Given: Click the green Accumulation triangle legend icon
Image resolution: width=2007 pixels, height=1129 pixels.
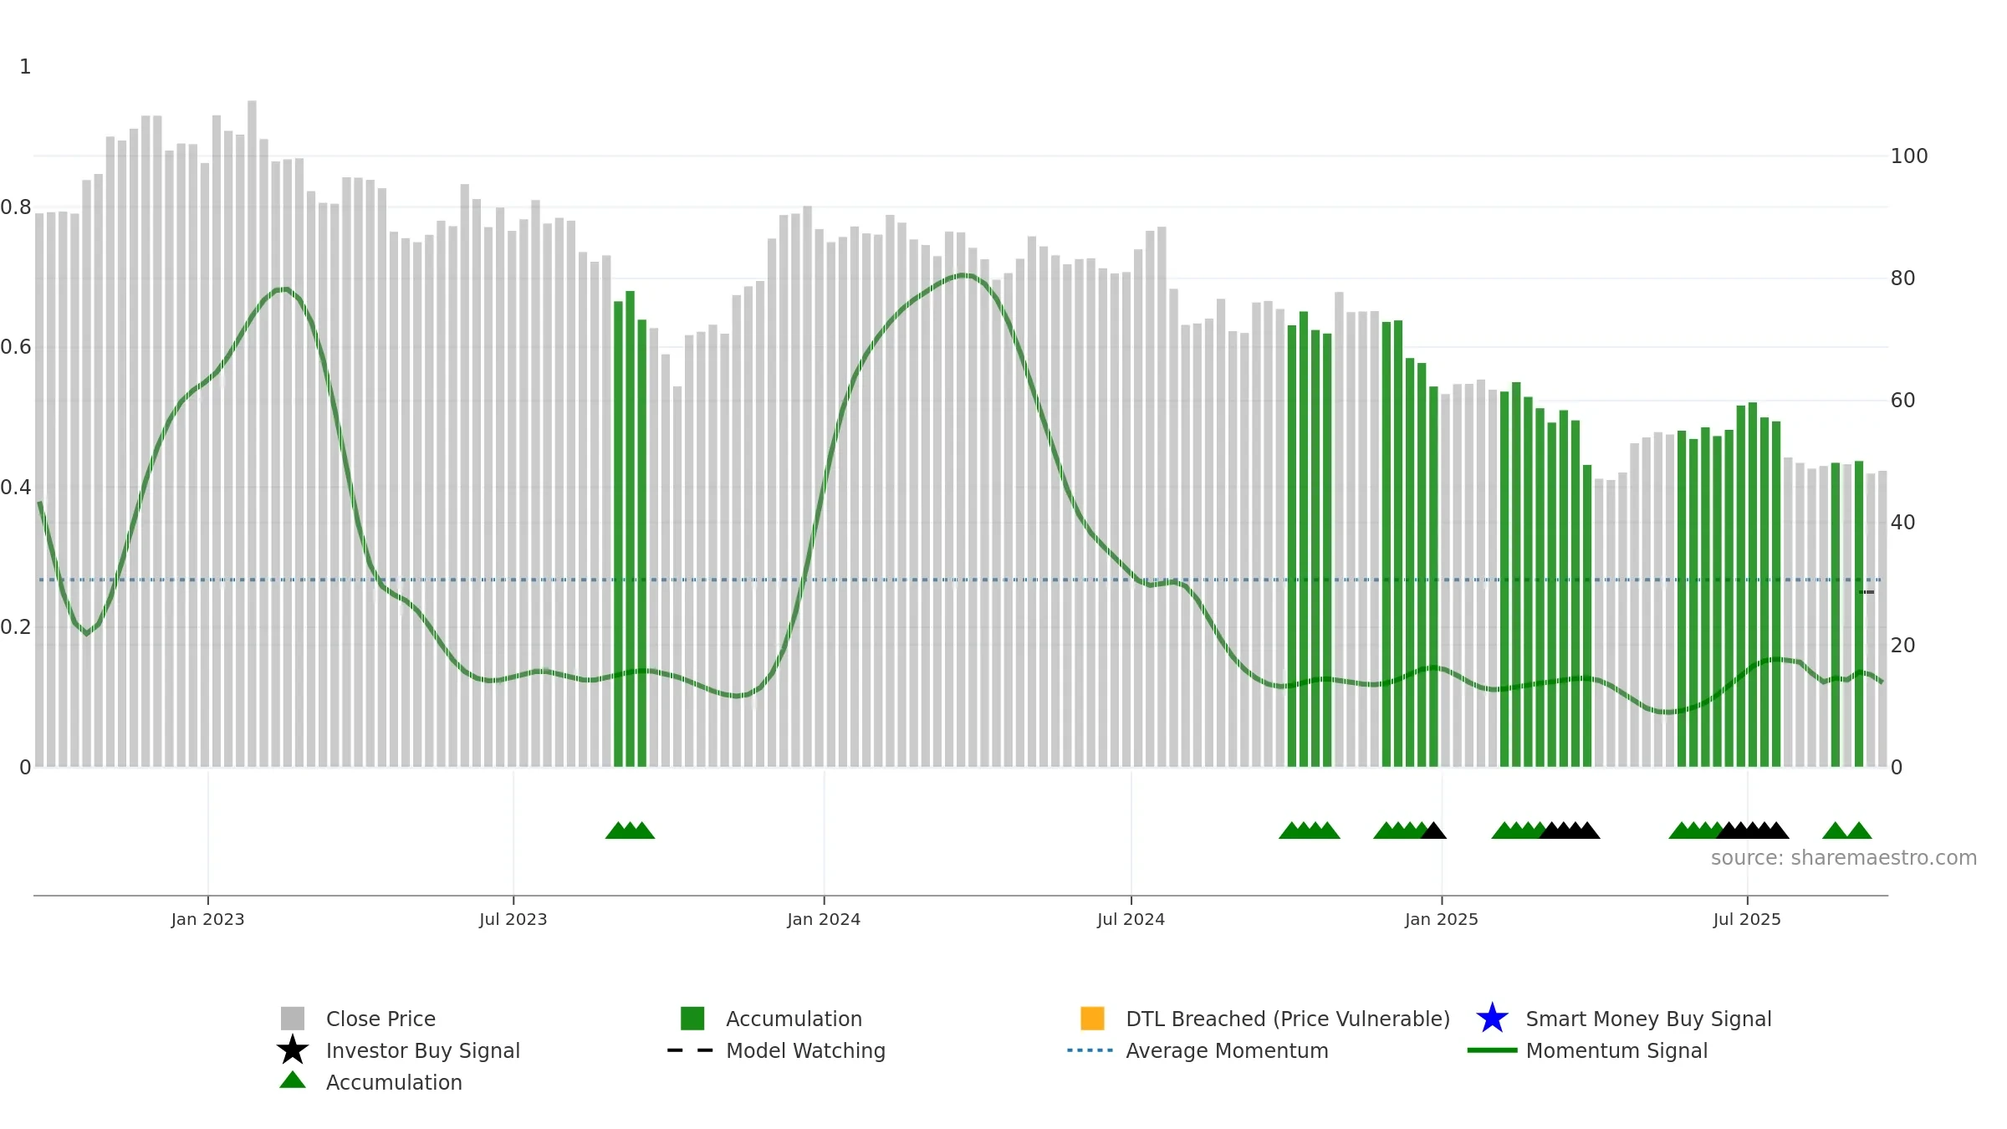Looking at the screenshot, I should pyautogui.click(x=293, y=1080).
